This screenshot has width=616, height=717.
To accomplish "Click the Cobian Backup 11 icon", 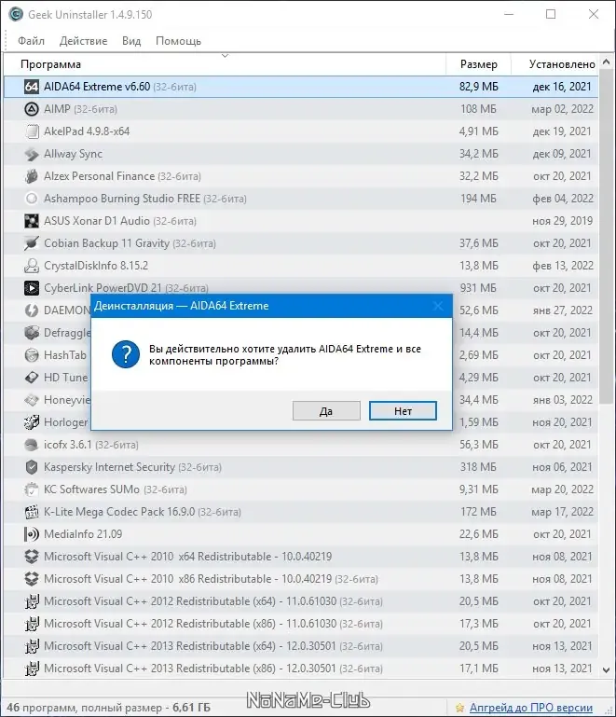I will [32, 243].
